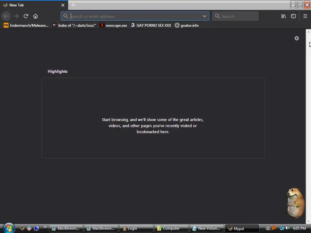Switch to the Login taskbar window

point(136,228)
